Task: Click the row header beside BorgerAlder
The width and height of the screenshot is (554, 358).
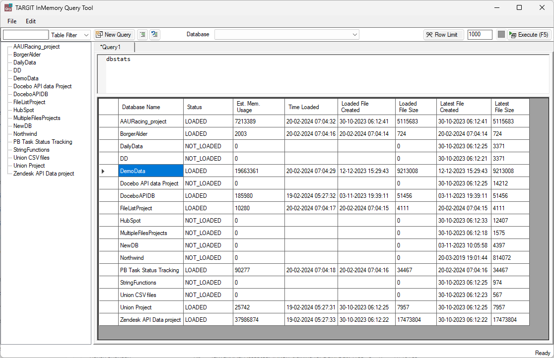Action: pyautogui.click(x=108, y=134)
